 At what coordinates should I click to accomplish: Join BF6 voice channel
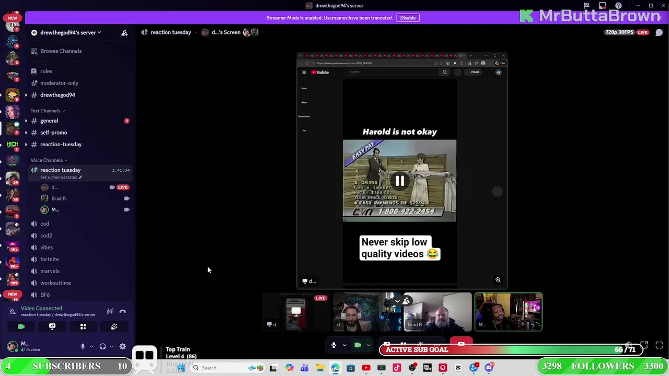pyautogui.click(x=45, y=295)
